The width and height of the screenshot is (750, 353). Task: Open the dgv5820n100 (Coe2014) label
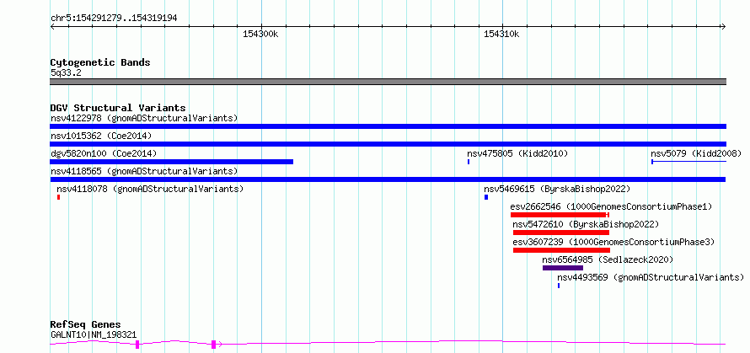click(x=104, y=153)
